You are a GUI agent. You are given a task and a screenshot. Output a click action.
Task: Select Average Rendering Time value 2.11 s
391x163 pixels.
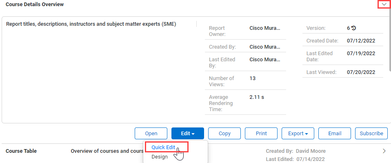pyautogui.click(x=257, y=97)
